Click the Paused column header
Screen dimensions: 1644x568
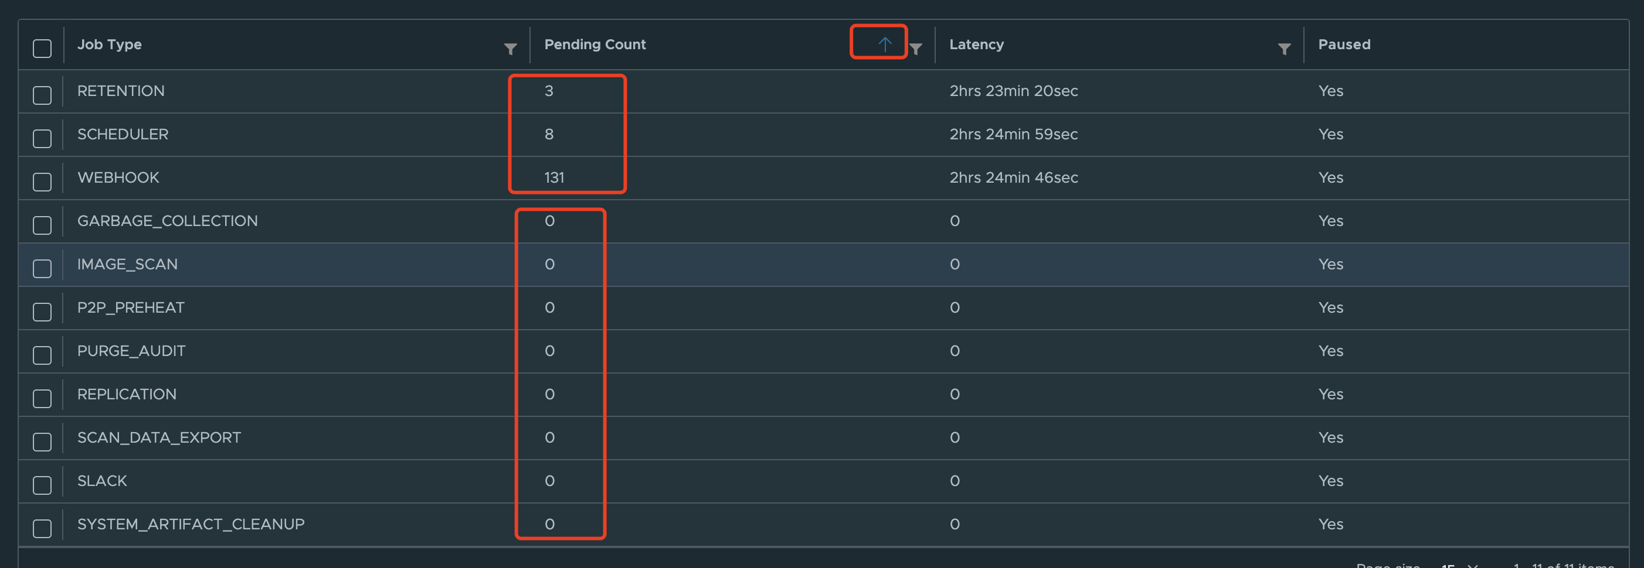(1343, 45)
